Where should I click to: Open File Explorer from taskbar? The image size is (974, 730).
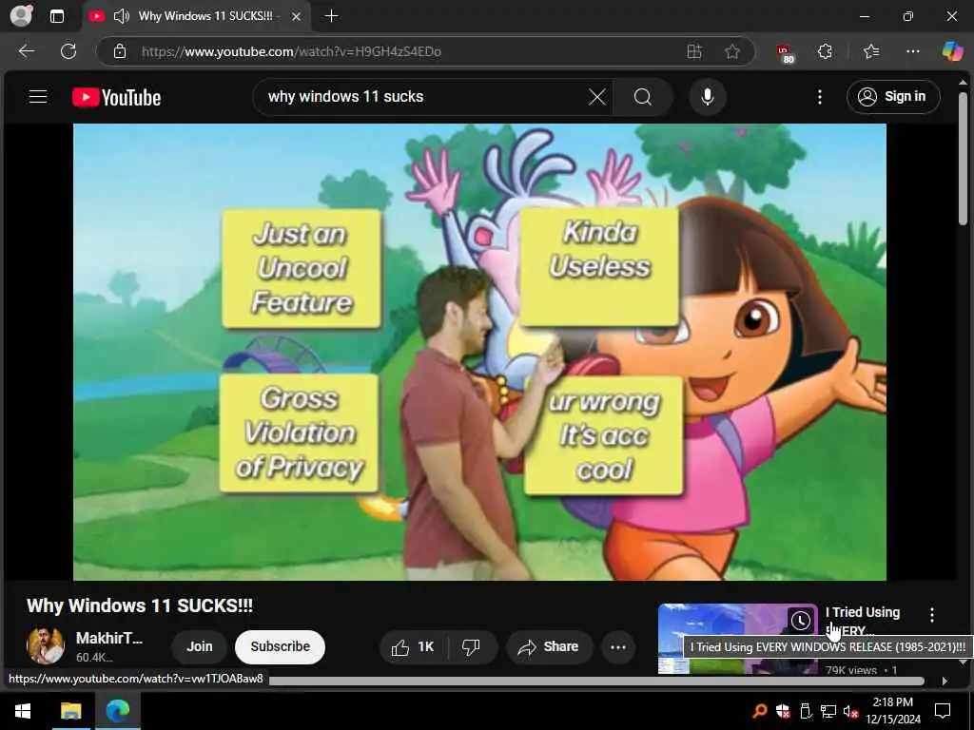(70, 711)
